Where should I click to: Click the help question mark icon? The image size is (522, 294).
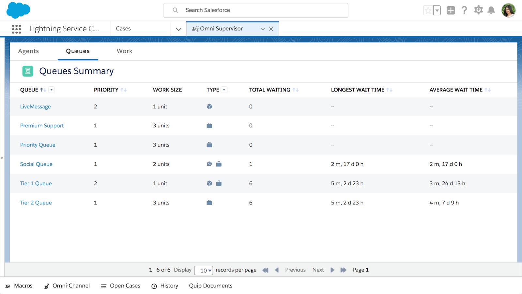(464, 10)
